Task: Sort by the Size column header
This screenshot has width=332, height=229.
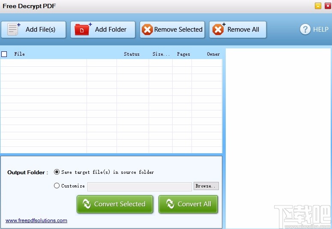Action: coord(161,54)
